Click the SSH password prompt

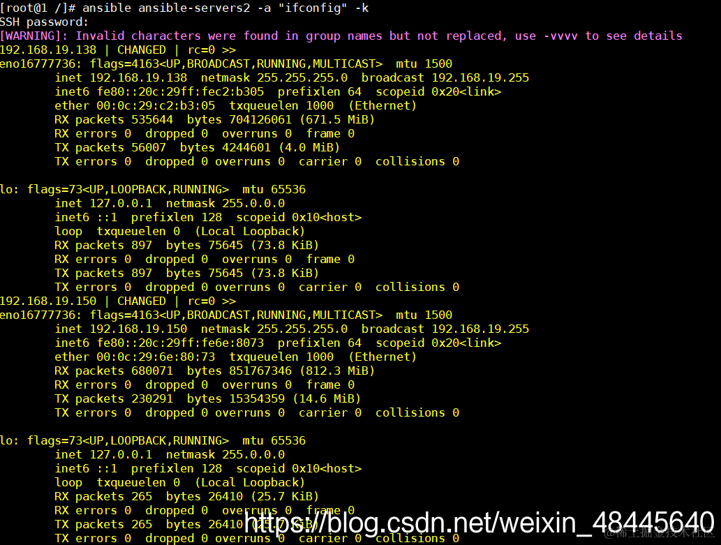[x=44, y=22]
